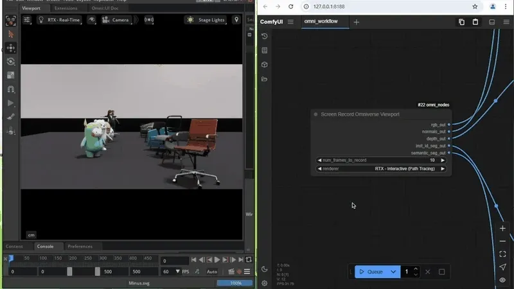Open RTX - Real-Time renderer dropdown

(x=62, y=20)
